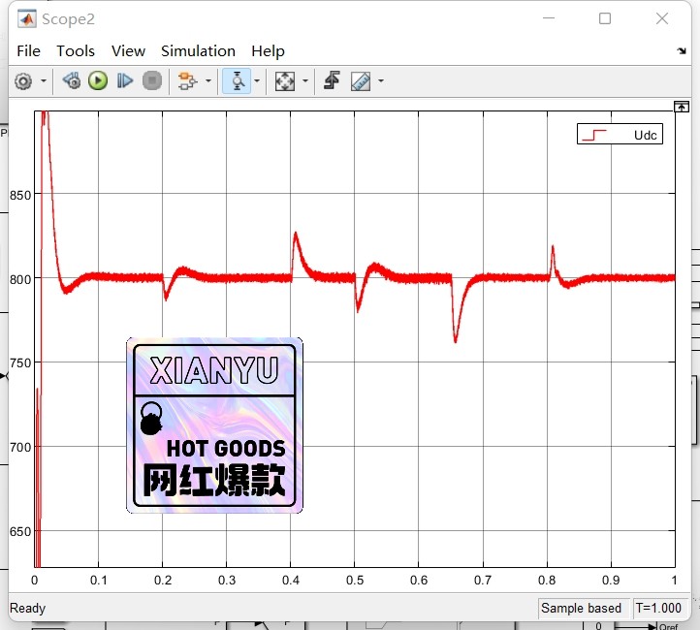Click the Highlight Simulink block icon

[187, 81]
